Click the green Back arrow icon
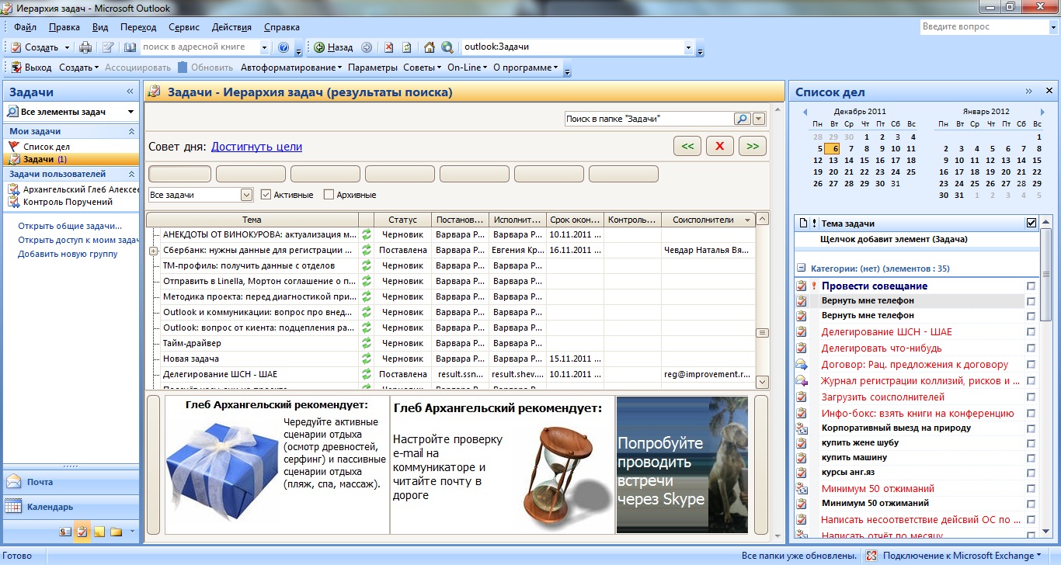This screenshot has height=565, width=1061. (319, 47)
